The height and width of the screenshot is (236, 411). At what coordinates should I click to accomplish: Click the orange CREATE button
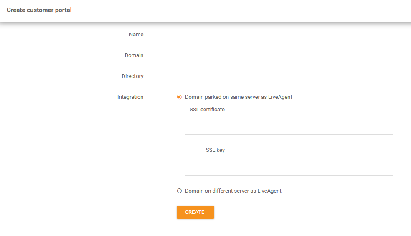[x=195, y=212]
